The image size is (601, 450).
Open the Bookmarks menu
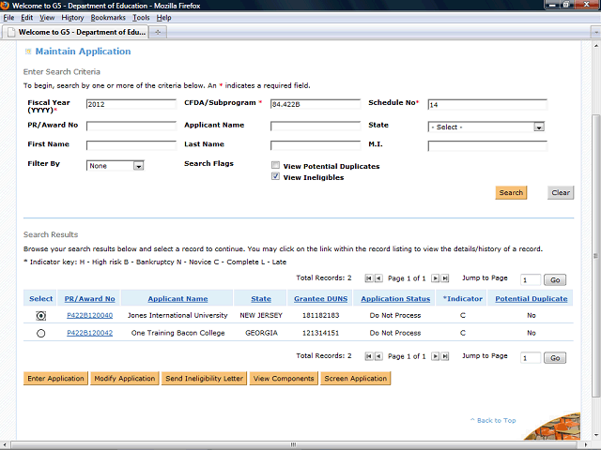tap(107, 18)
